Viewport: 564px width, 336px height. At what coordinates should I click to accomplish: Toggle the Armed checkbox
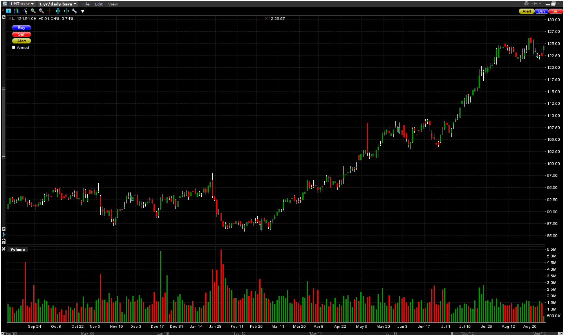click(14, 47)
